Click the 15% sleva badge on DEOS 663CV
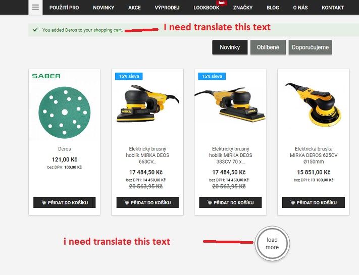This screenshot has width=359, height=275. coord(129,76)
